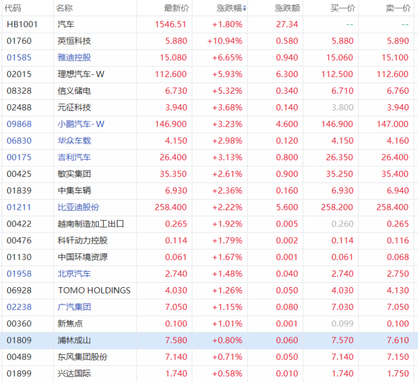Click the grey 0.260 bid price
This screenshot has width=418, height=382.
tap(343, 224)
